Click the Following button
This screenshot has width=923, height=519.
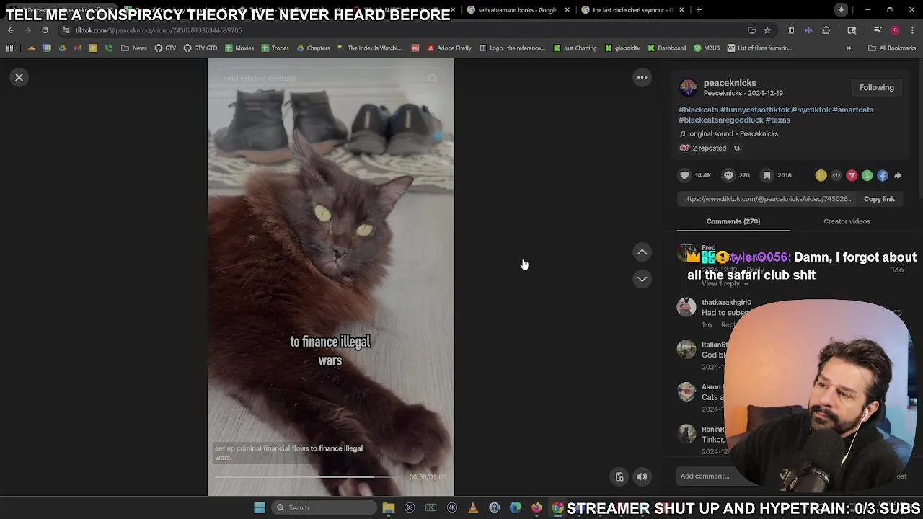[876, 87]
